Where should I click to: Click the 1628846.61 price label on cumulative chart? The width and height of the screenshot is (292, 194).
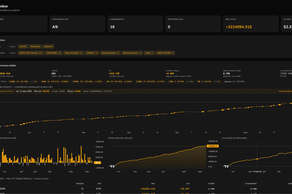click(x=213, y=146)
